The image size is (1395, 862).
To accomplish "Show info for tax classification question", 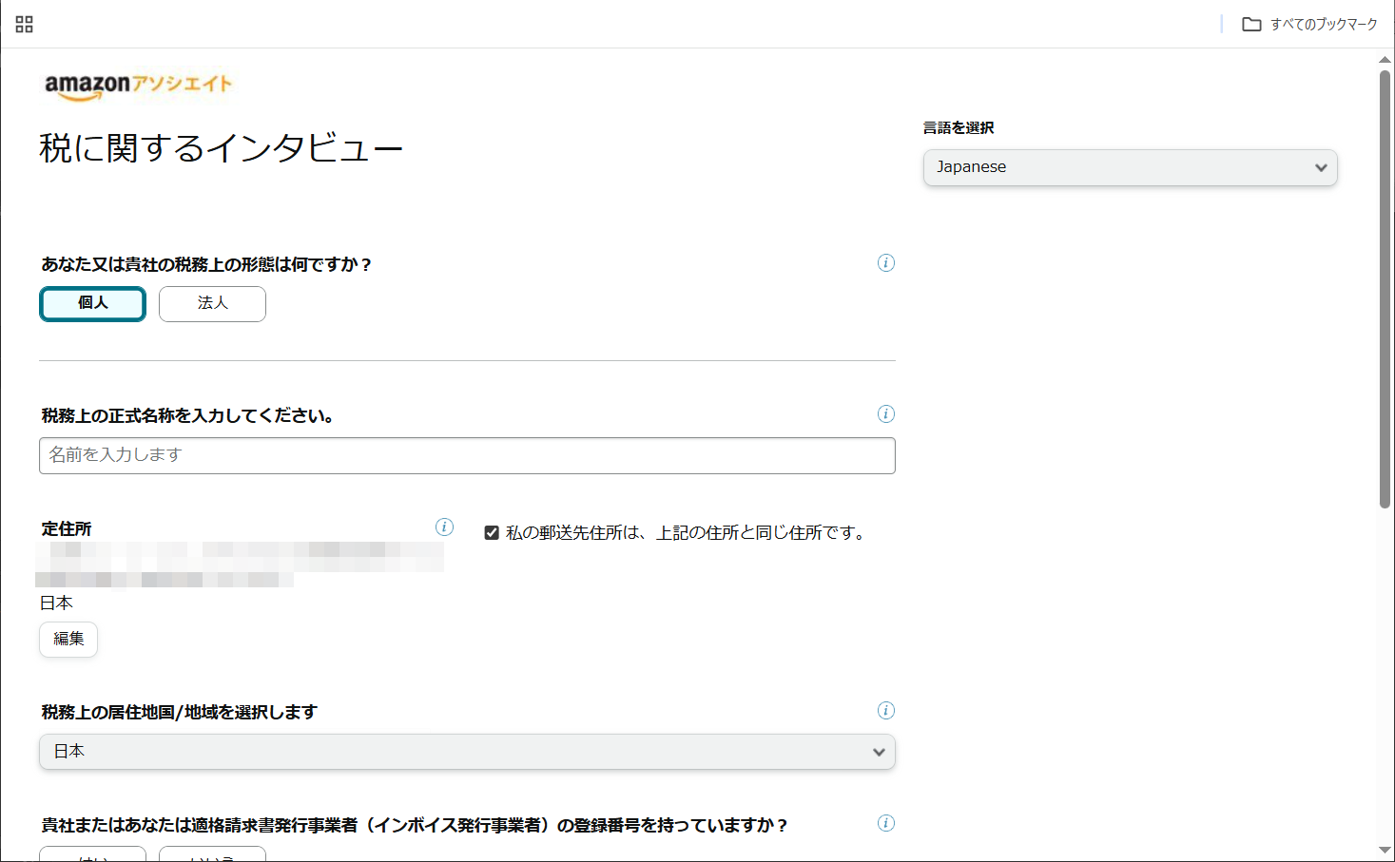I will (885, 263).
